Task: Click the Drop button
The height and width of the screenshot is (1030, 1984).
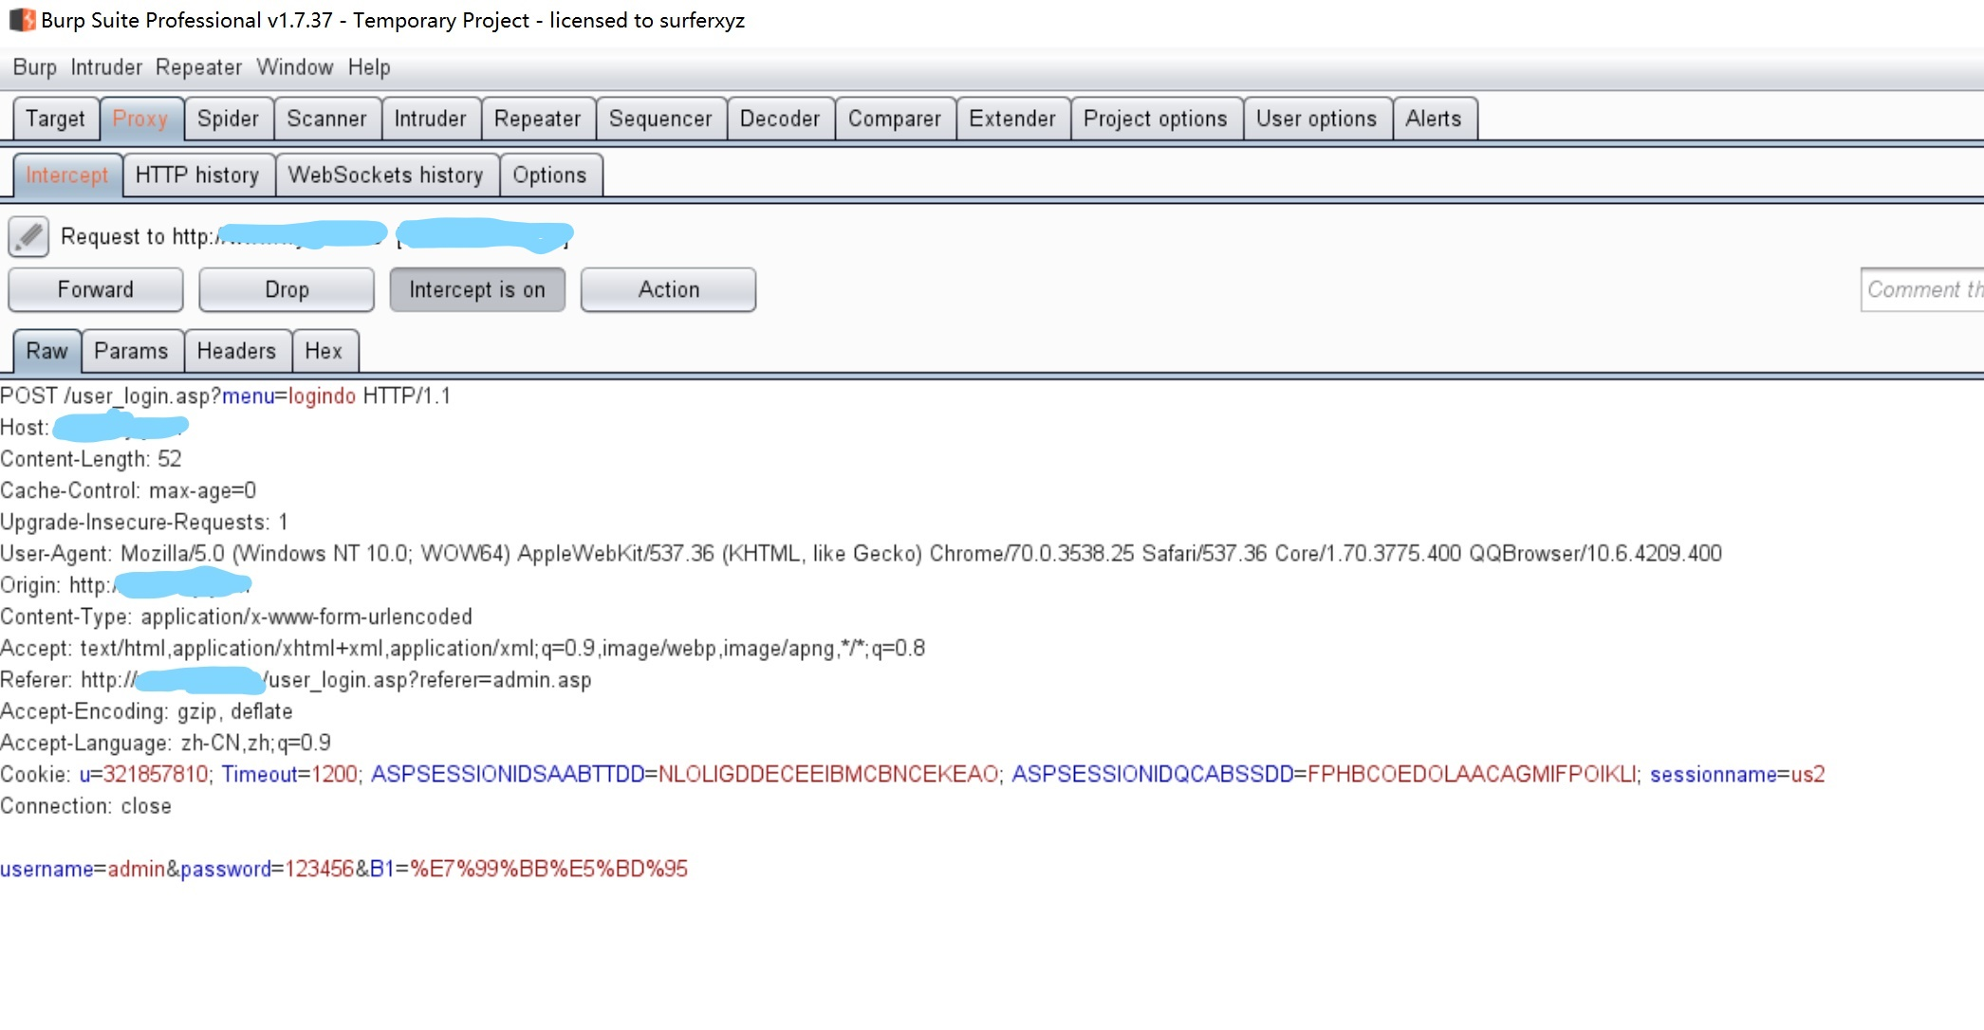Action: click(x=287, y=289)
